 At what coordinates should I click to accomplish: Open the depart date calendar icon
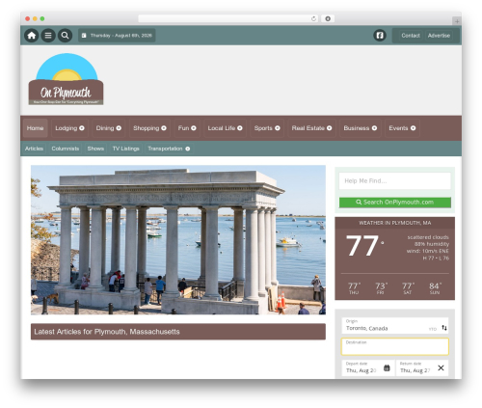coord(387,368)
